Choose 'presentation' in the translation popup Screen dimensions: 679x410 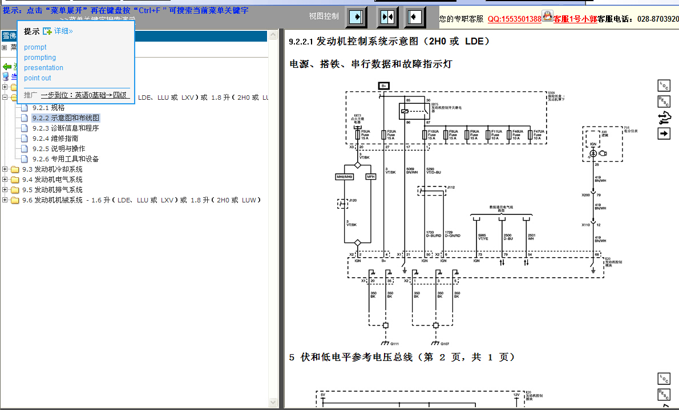tap(44, 67)
